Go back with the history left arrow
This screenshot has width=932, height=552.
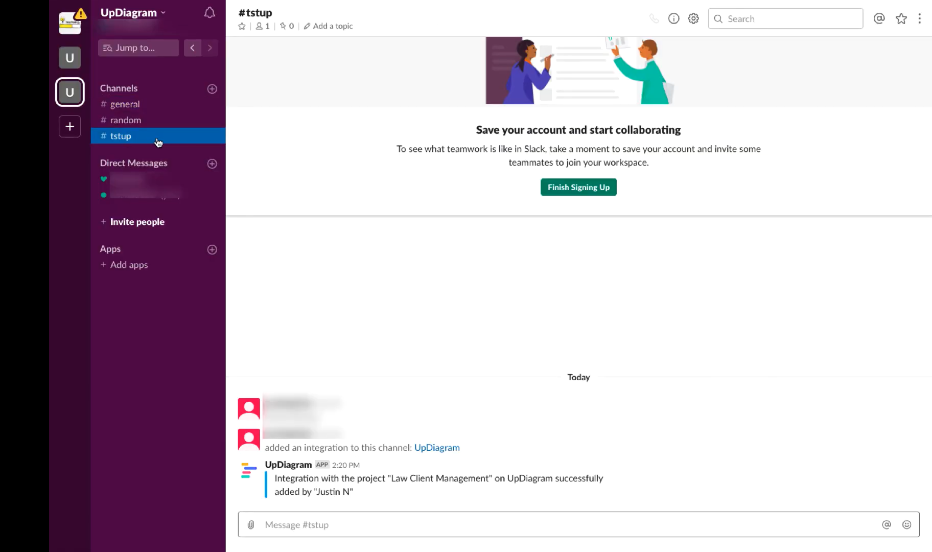point(192,48)
